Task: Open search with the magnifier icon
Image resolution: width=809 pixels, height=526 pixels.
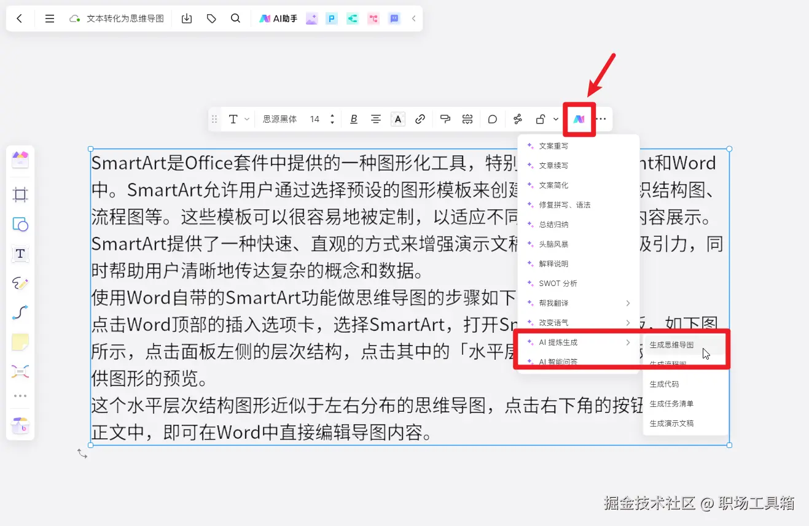Action: (235, 19)
